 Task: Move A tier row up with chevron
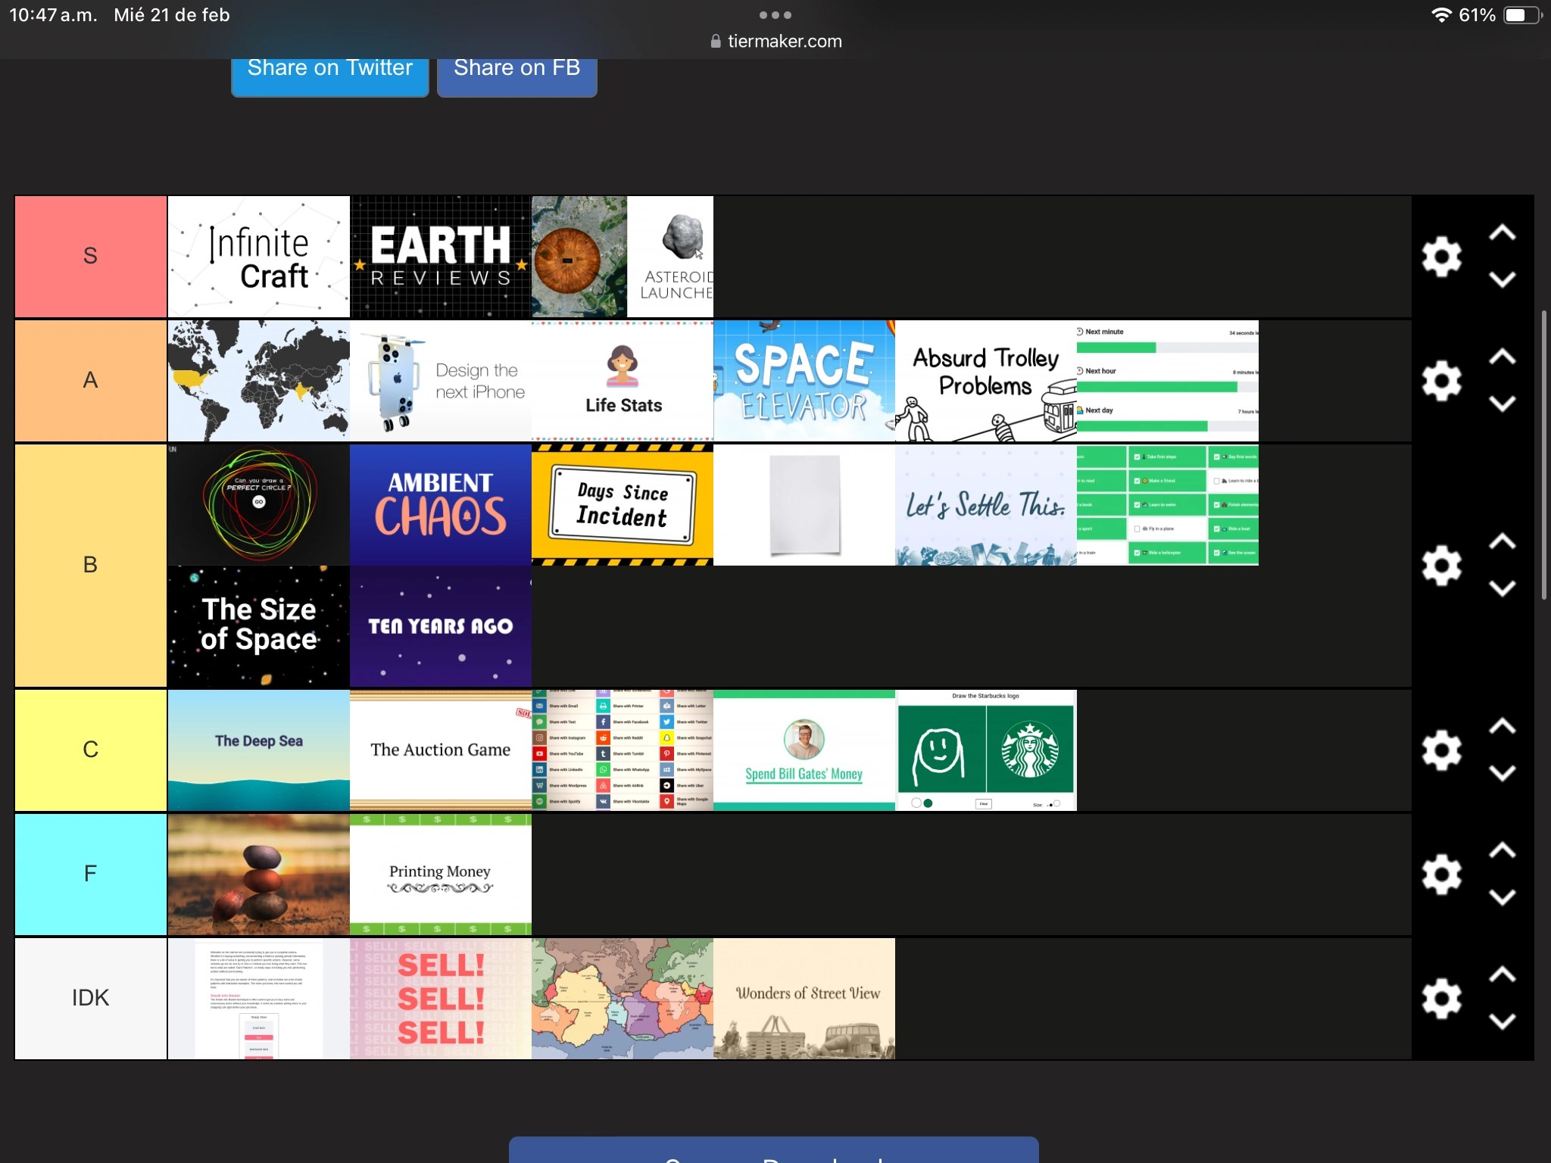click(x=1503, y=357)
